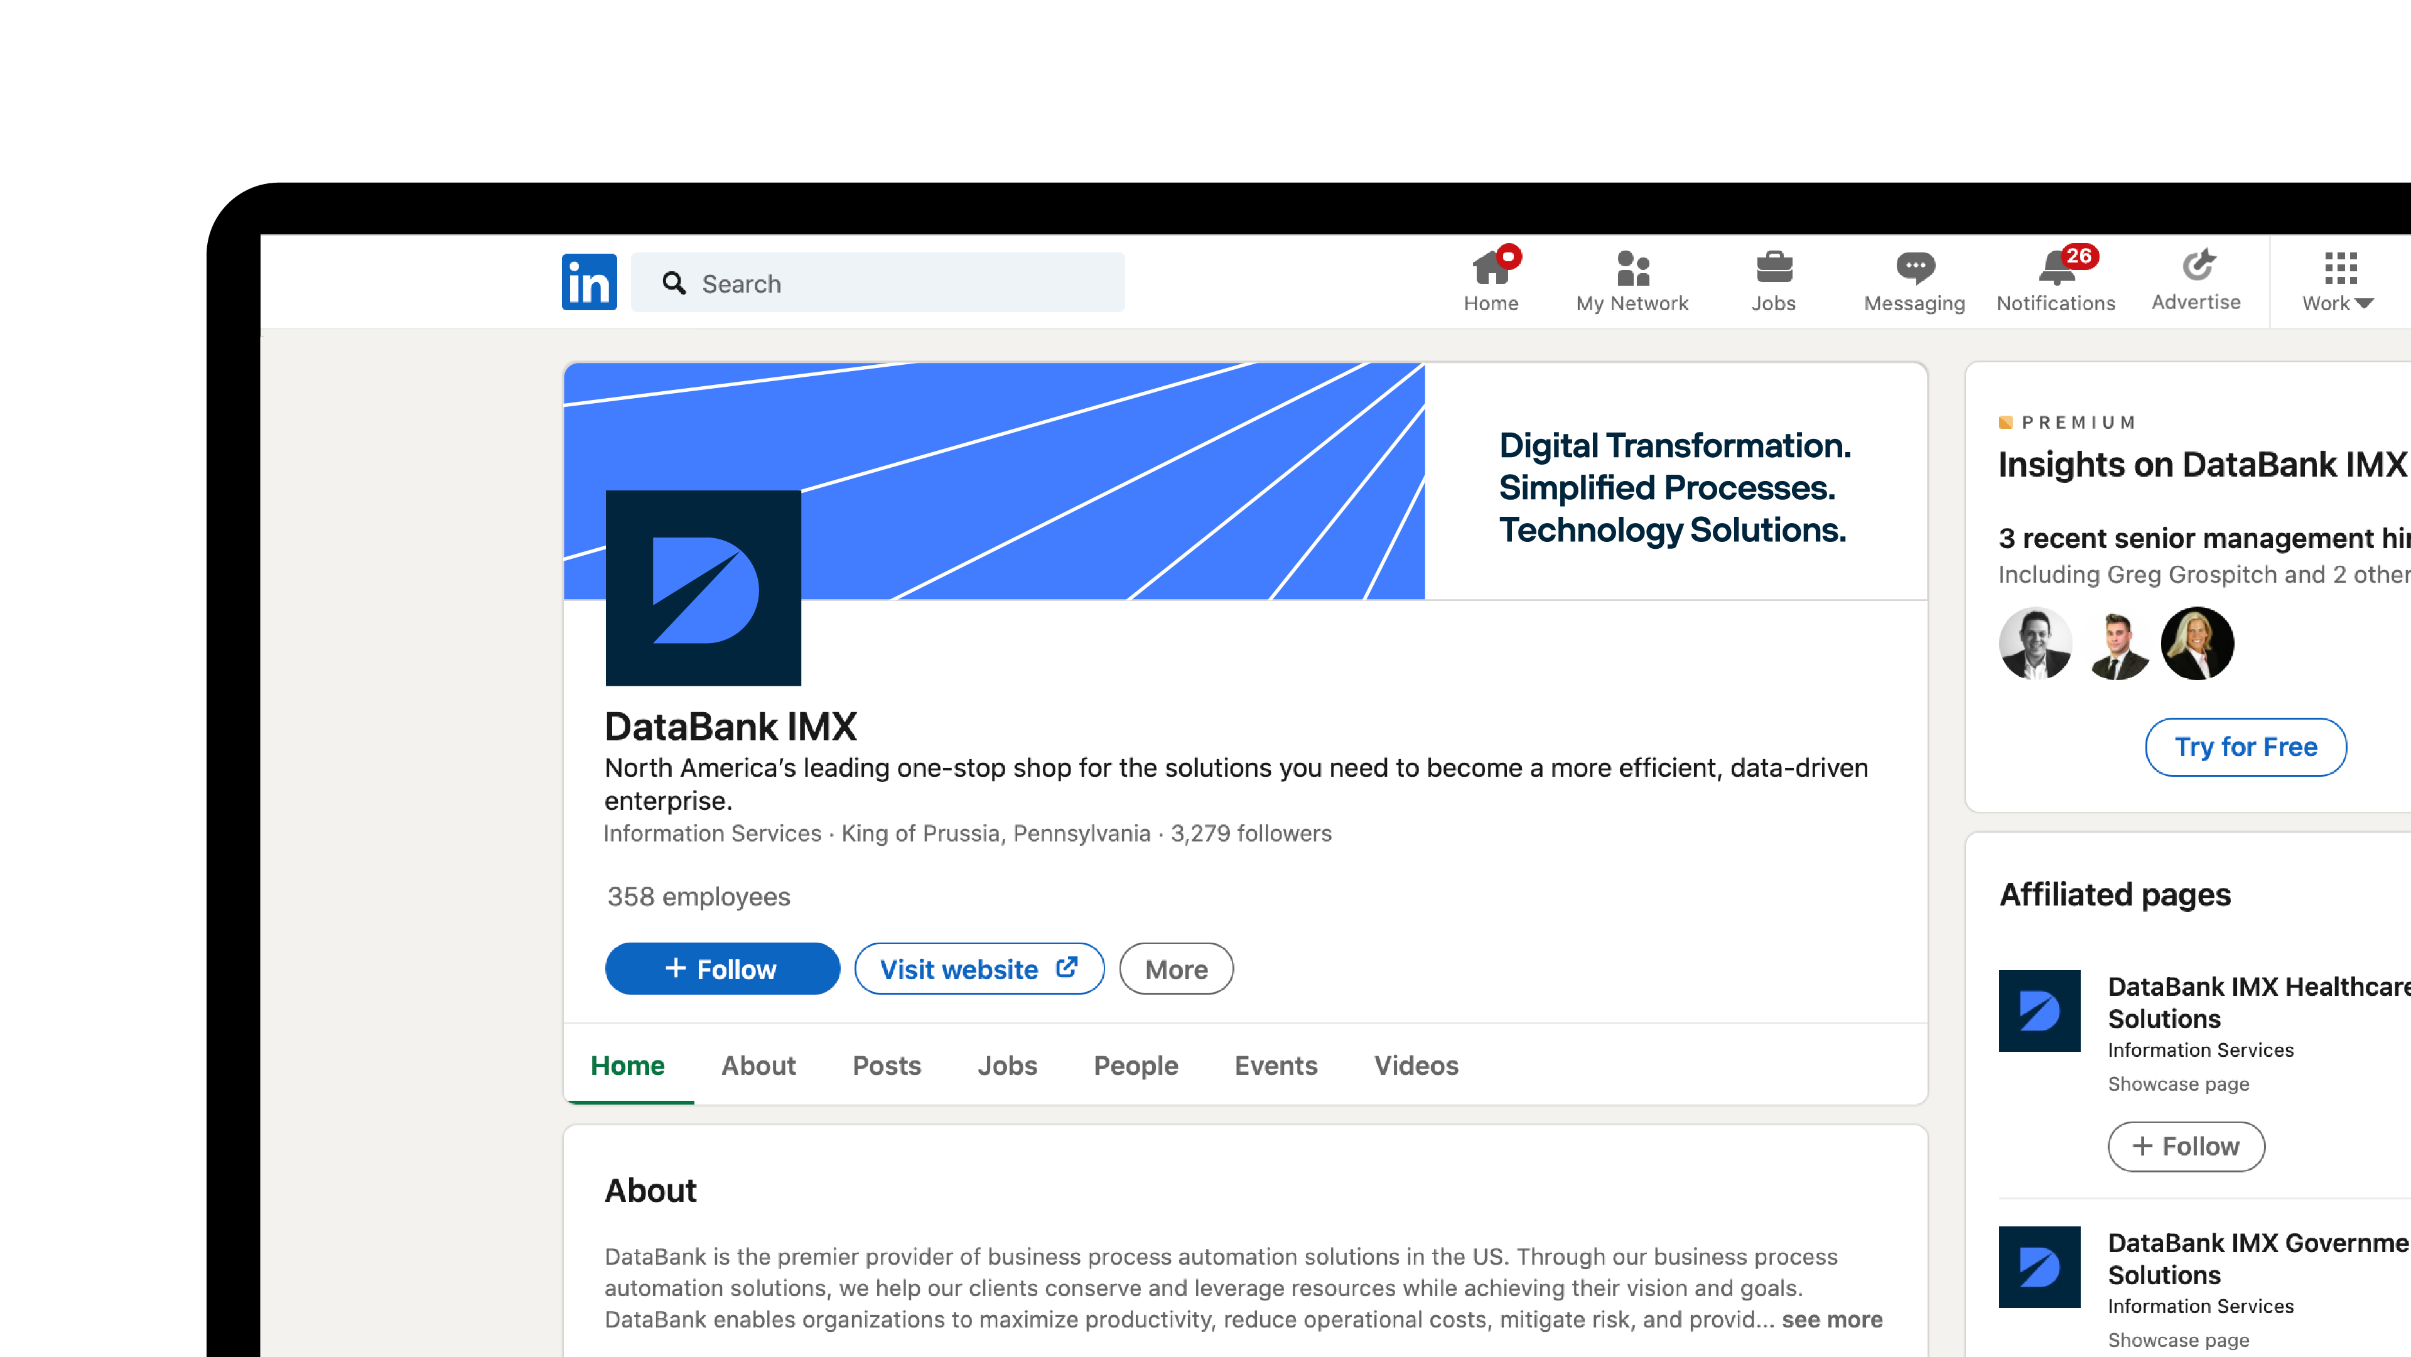This screenshot has width=2411, height=1357.
Task: Click the external link icon on Visit website
Action: point(1066,968)
